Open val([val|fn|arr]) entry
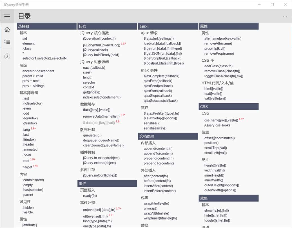The height and width of the screenshot is (228, 292). 215,98
